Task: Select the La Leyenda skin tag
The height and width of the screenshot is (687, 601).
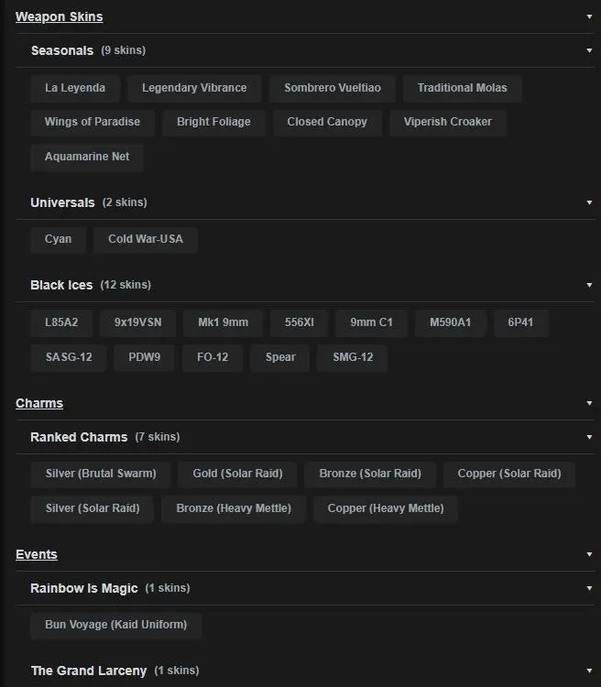Action: 75,88
